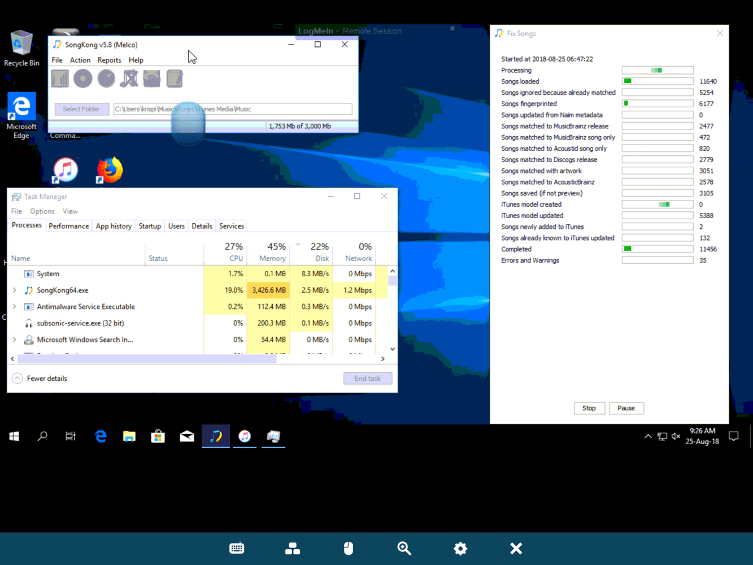Click the notepad-with-pencil icon in SongKong toolbar
The width and height of the screenshot is (753, 565).
click(175, 79)
